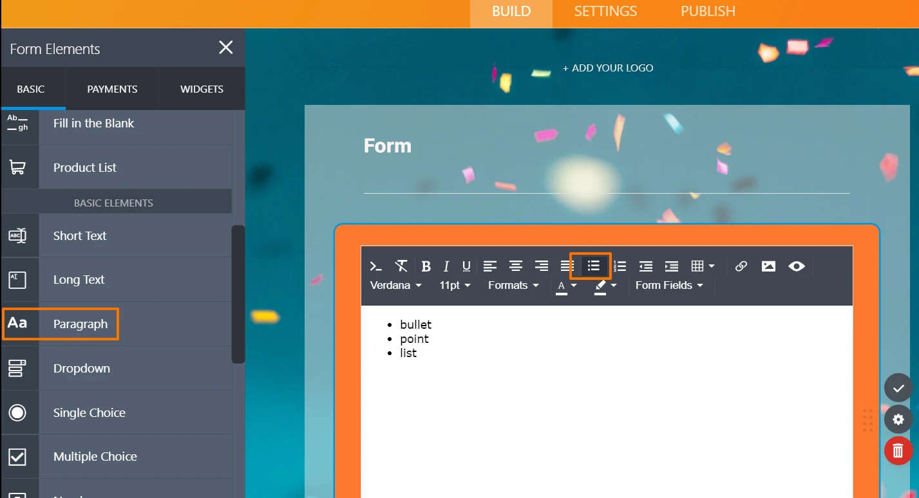The height and width of the screenshot is (498, 919).
Task: Open the SETTINGS tab
Action: click(x=605, y=12)
